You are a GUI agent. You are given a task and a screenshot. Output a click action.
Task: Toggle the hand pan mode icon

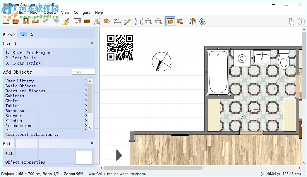click(x=291, y=21)
